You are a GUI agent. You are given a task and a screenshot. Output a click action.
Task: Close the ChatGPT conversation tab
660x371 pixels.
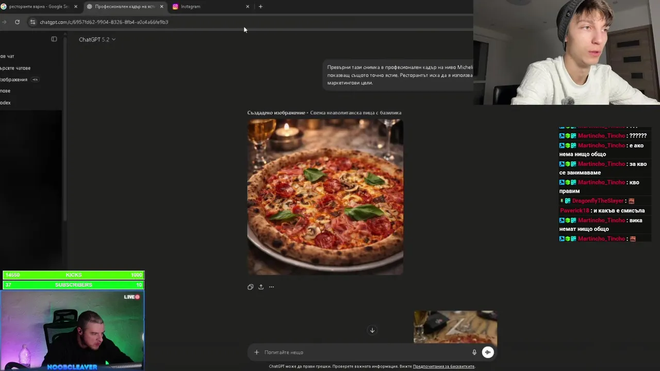162,7
